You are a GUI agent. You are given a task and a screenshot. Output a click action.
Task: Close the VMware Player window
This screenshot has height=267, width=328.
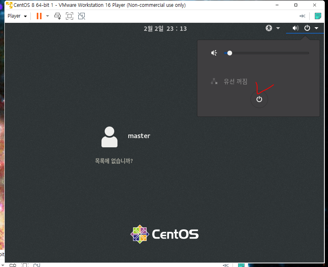(x=314, y=5)
